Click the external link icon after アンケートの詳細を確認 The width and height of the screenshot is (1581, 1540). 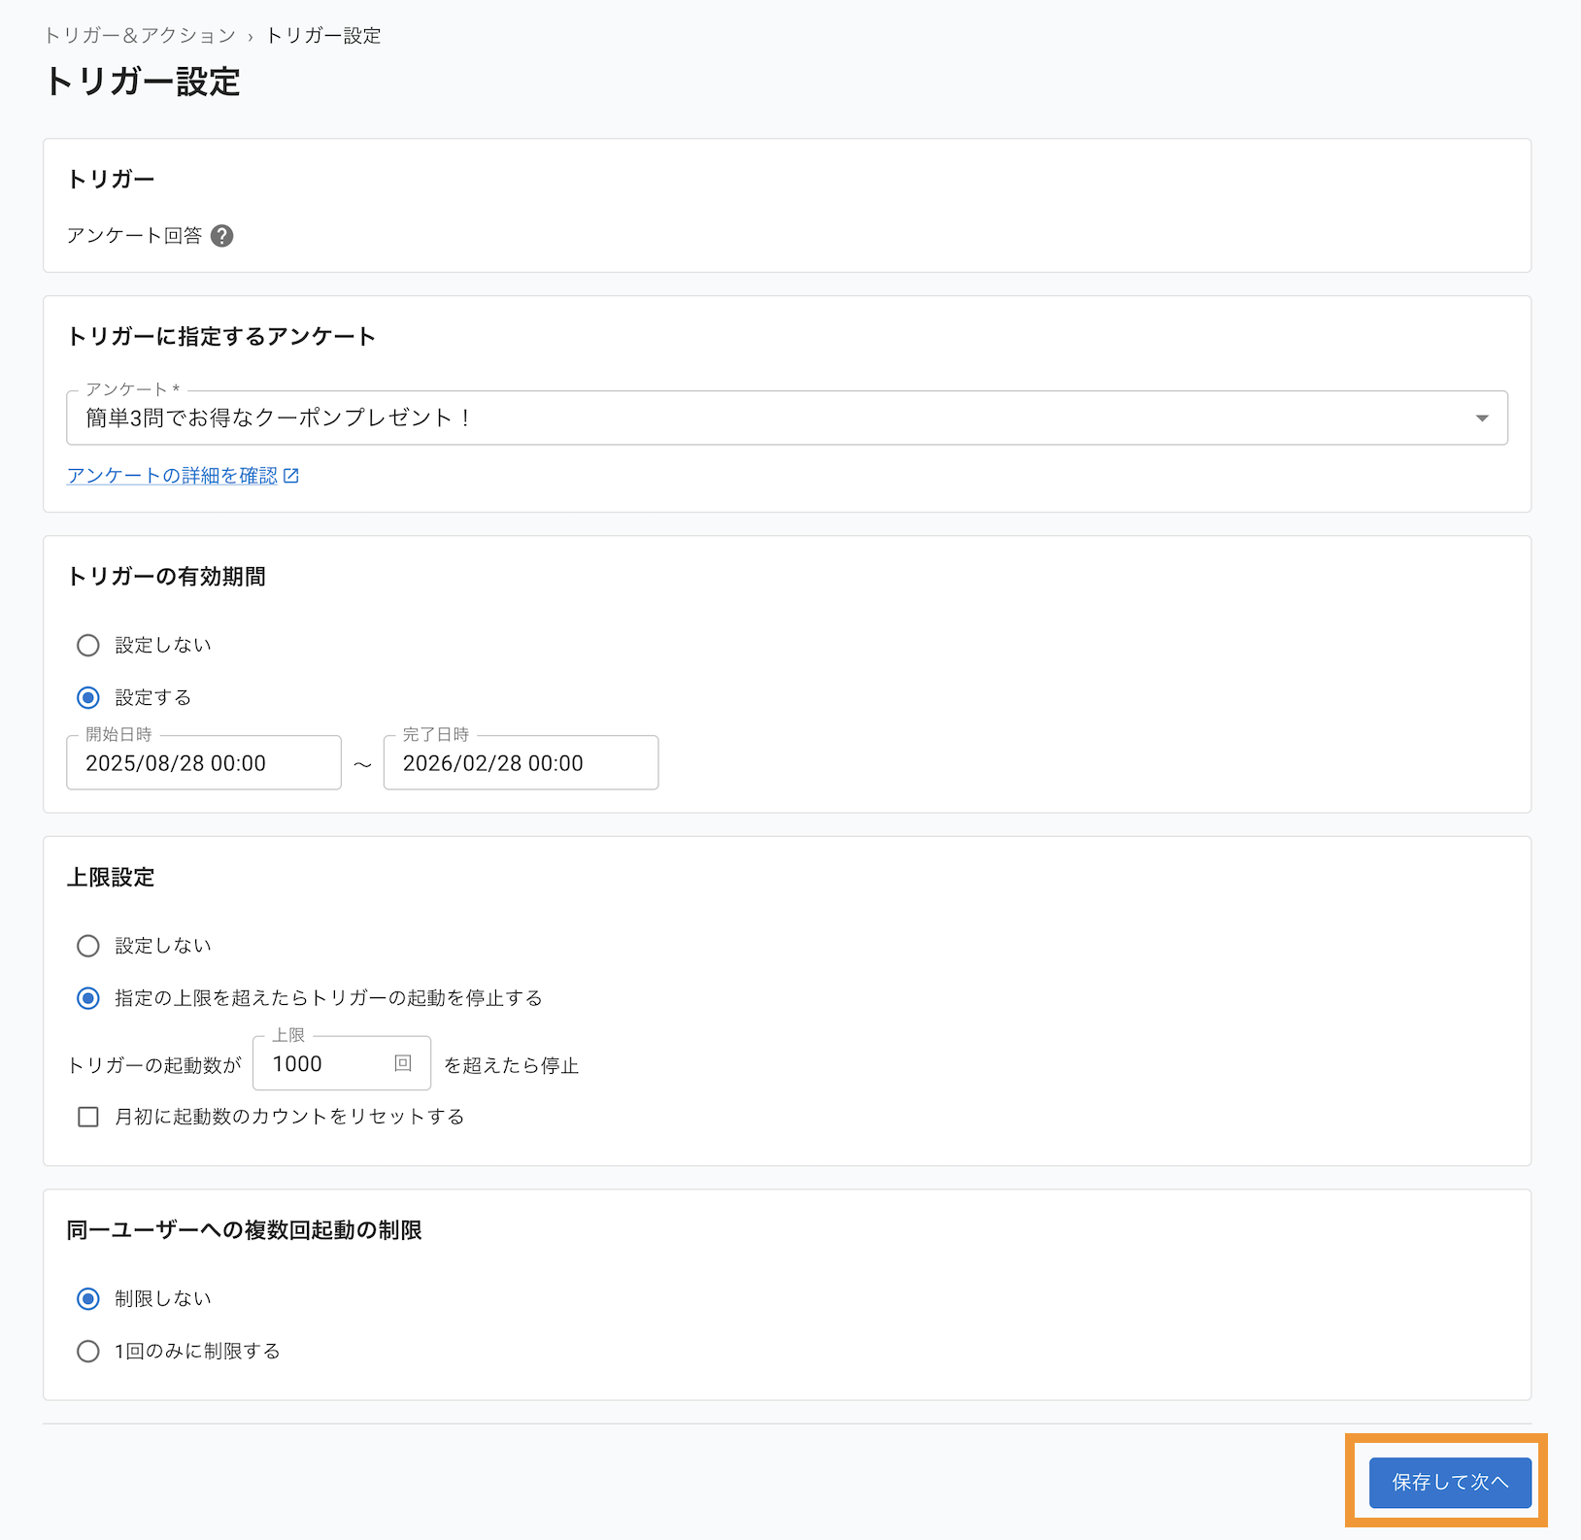[291, 476]
